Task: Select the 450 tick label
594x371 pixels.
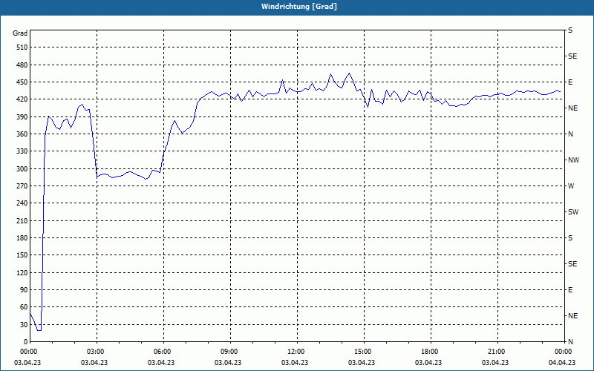Action: tap(22, 82)
